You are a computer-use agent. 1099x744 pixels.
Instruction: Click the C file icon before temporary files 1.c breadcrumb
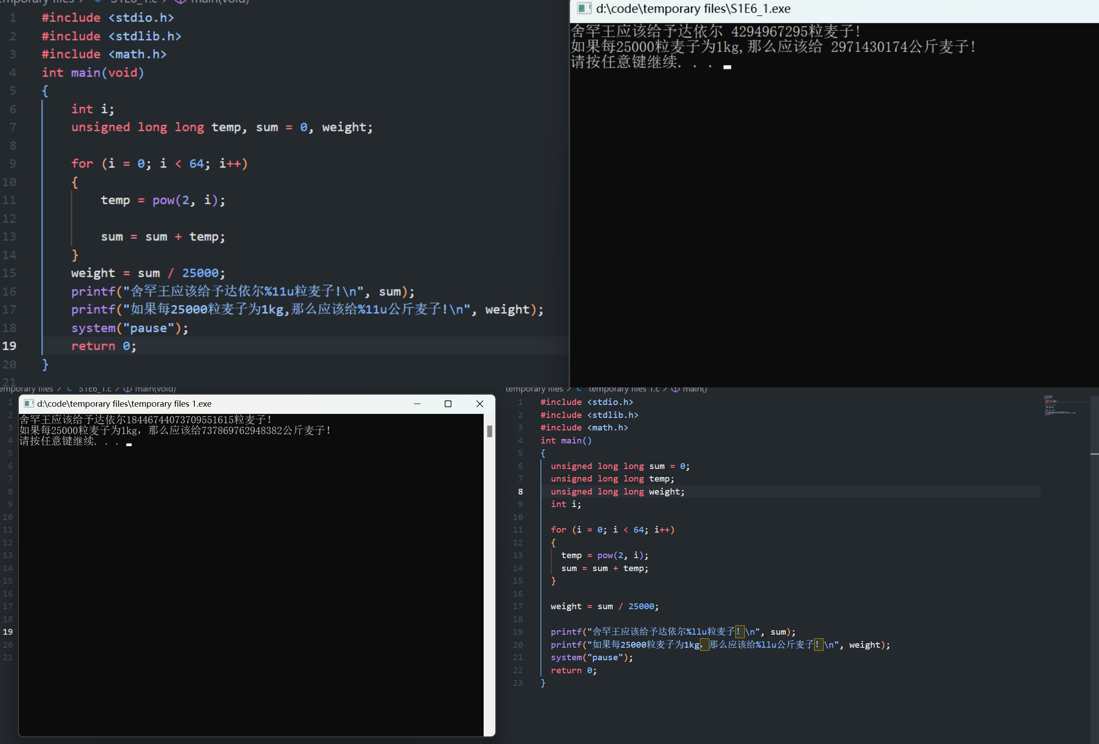pos(579,389)
